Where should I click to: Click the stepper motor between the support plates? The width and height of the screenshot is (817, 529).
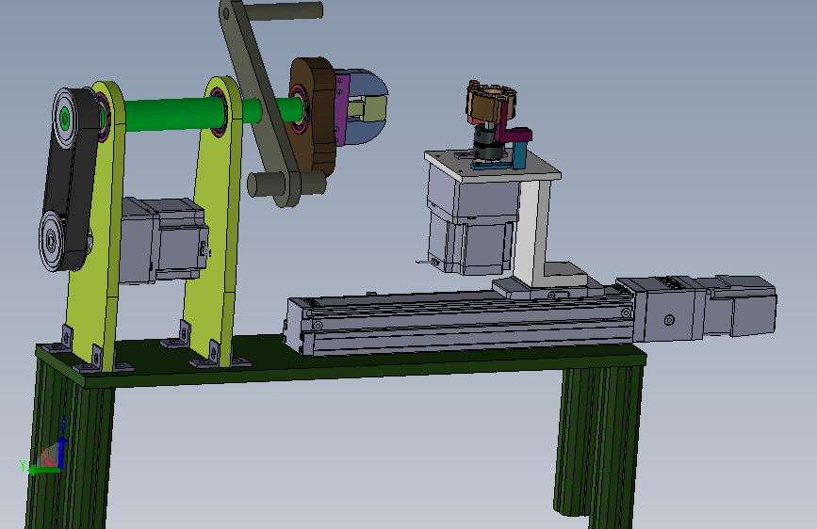pyautogui.click(x=163, y=241)
